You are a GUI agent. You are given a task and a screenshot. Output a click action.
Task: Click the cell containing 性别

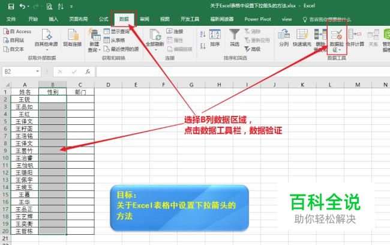[52, 92]
